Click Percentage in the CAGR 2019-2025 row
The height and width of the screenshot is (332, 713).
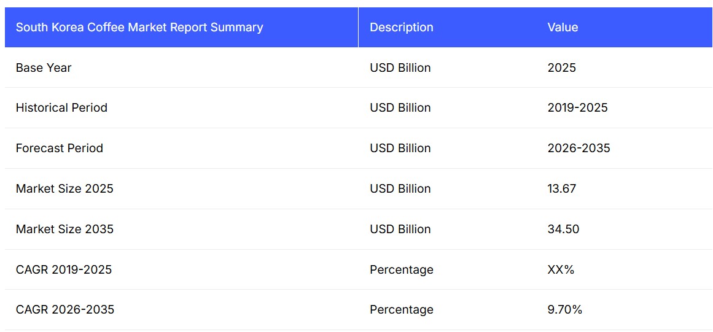pyautogui.click(x=401, y=270)
